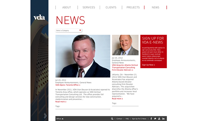
Task: Open the Select a Category dropdown
Action: click(x=69, y=30)
